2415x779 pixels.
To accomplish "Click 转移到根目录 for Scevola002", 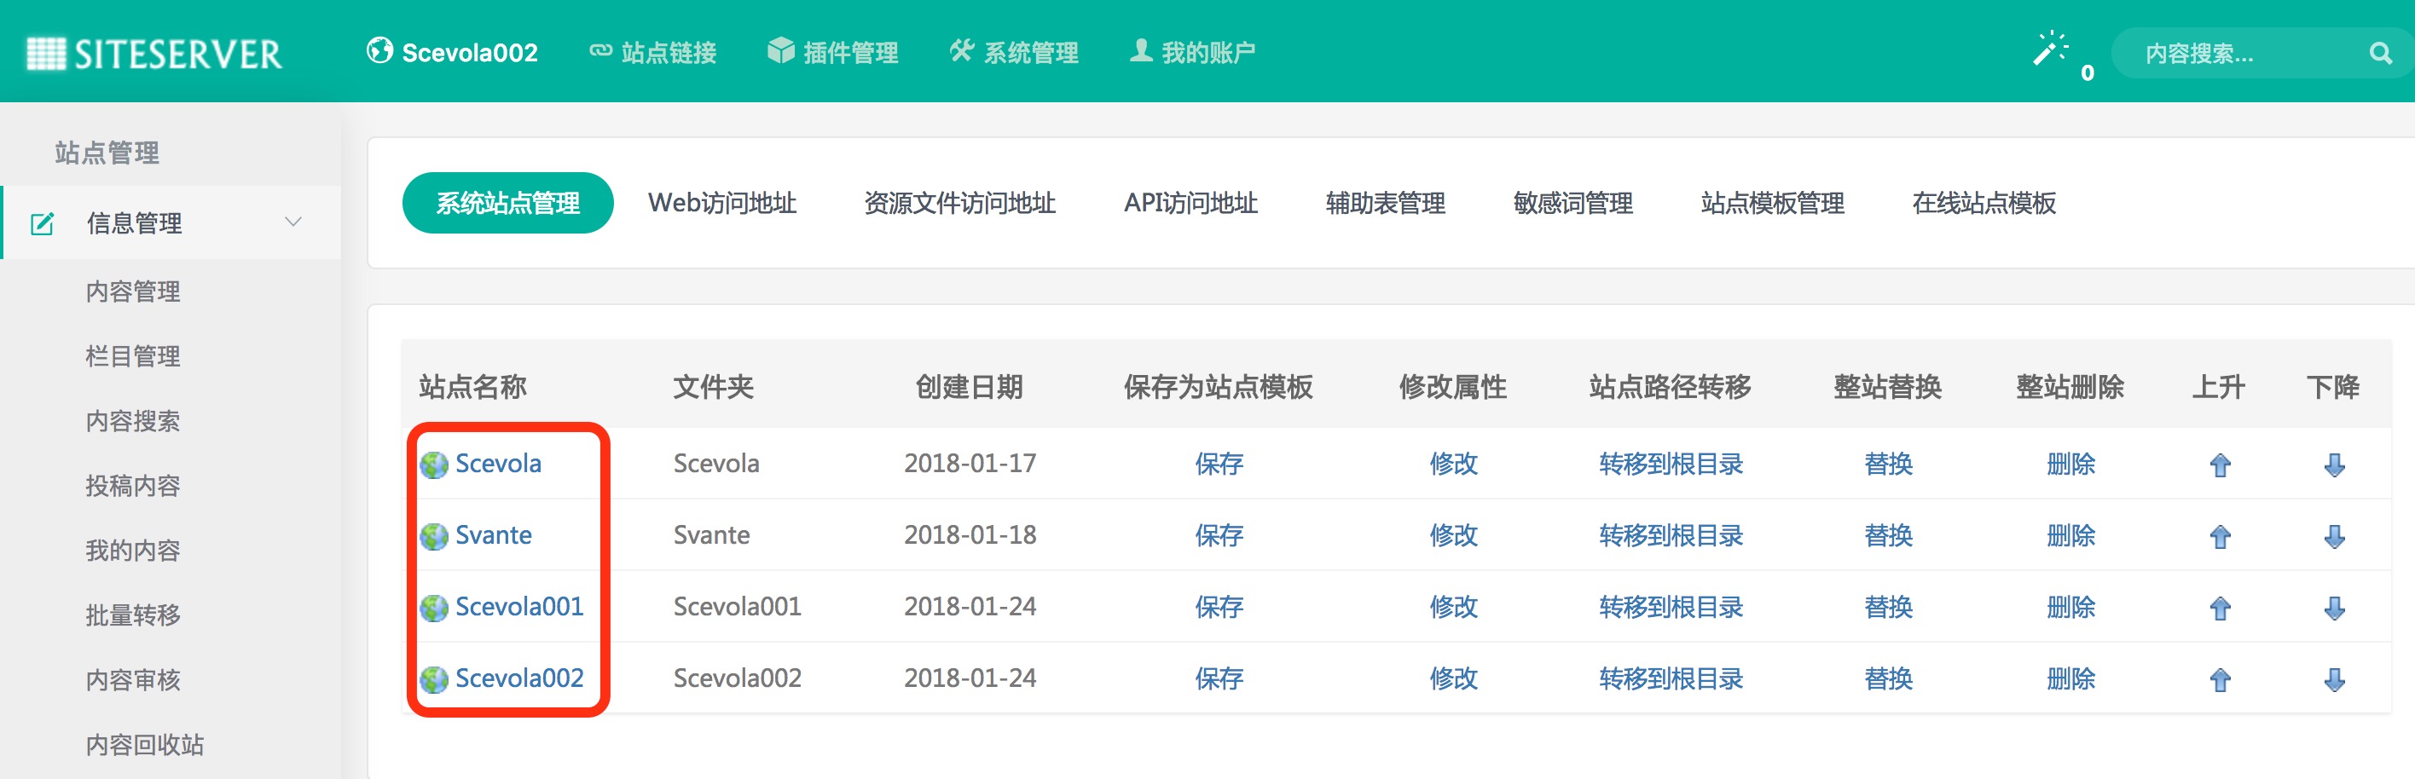I will click(x=1671, y=678).
